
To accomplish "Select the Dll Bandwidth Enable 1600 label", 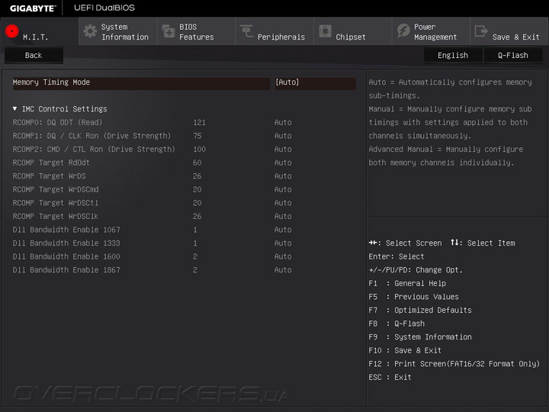I will coord(66,257).
